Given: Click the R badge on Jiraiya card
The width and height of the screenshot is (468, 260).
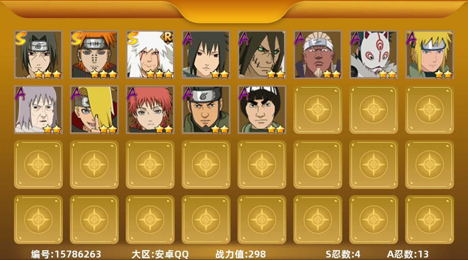Looking at the screenshot, I should pos(167,36).
